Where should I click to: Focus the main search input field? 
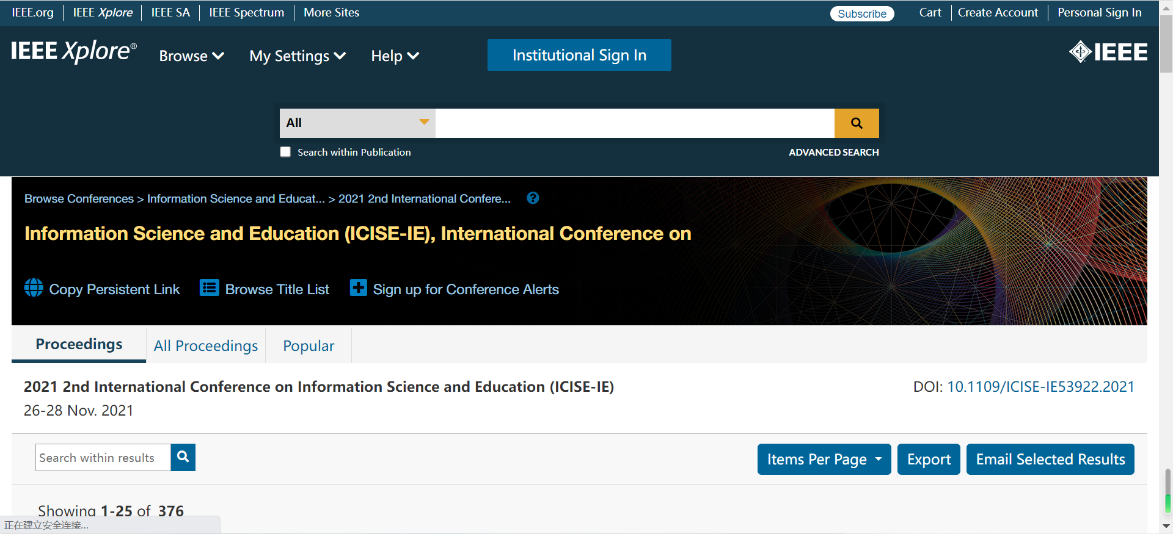pos(635,123)
